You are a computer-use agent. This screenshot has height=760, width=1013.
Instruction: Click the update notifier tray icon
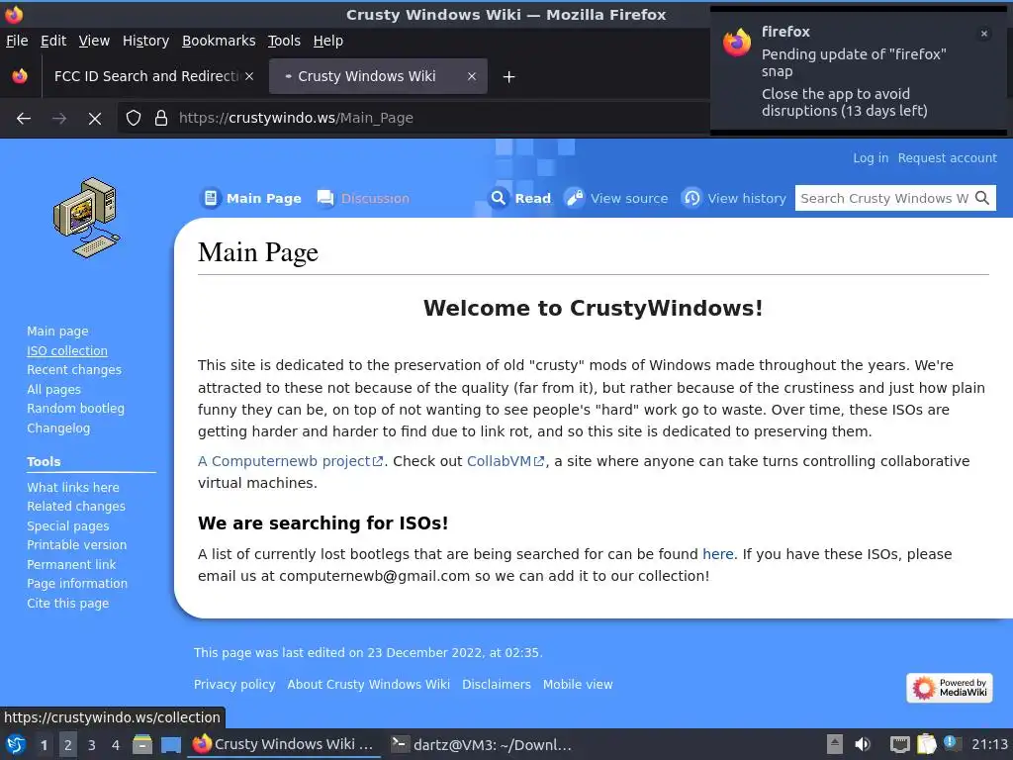coord(952,744)
